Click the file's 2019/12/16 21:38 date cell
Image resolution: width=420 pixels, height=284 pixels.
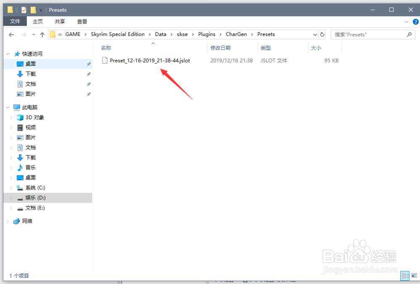[231, 60]
